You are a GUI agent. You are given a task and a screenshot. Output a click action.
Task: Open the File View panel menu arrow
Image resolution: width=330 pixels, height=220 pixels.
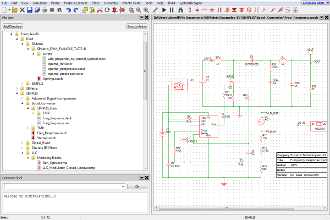point(142,18)
